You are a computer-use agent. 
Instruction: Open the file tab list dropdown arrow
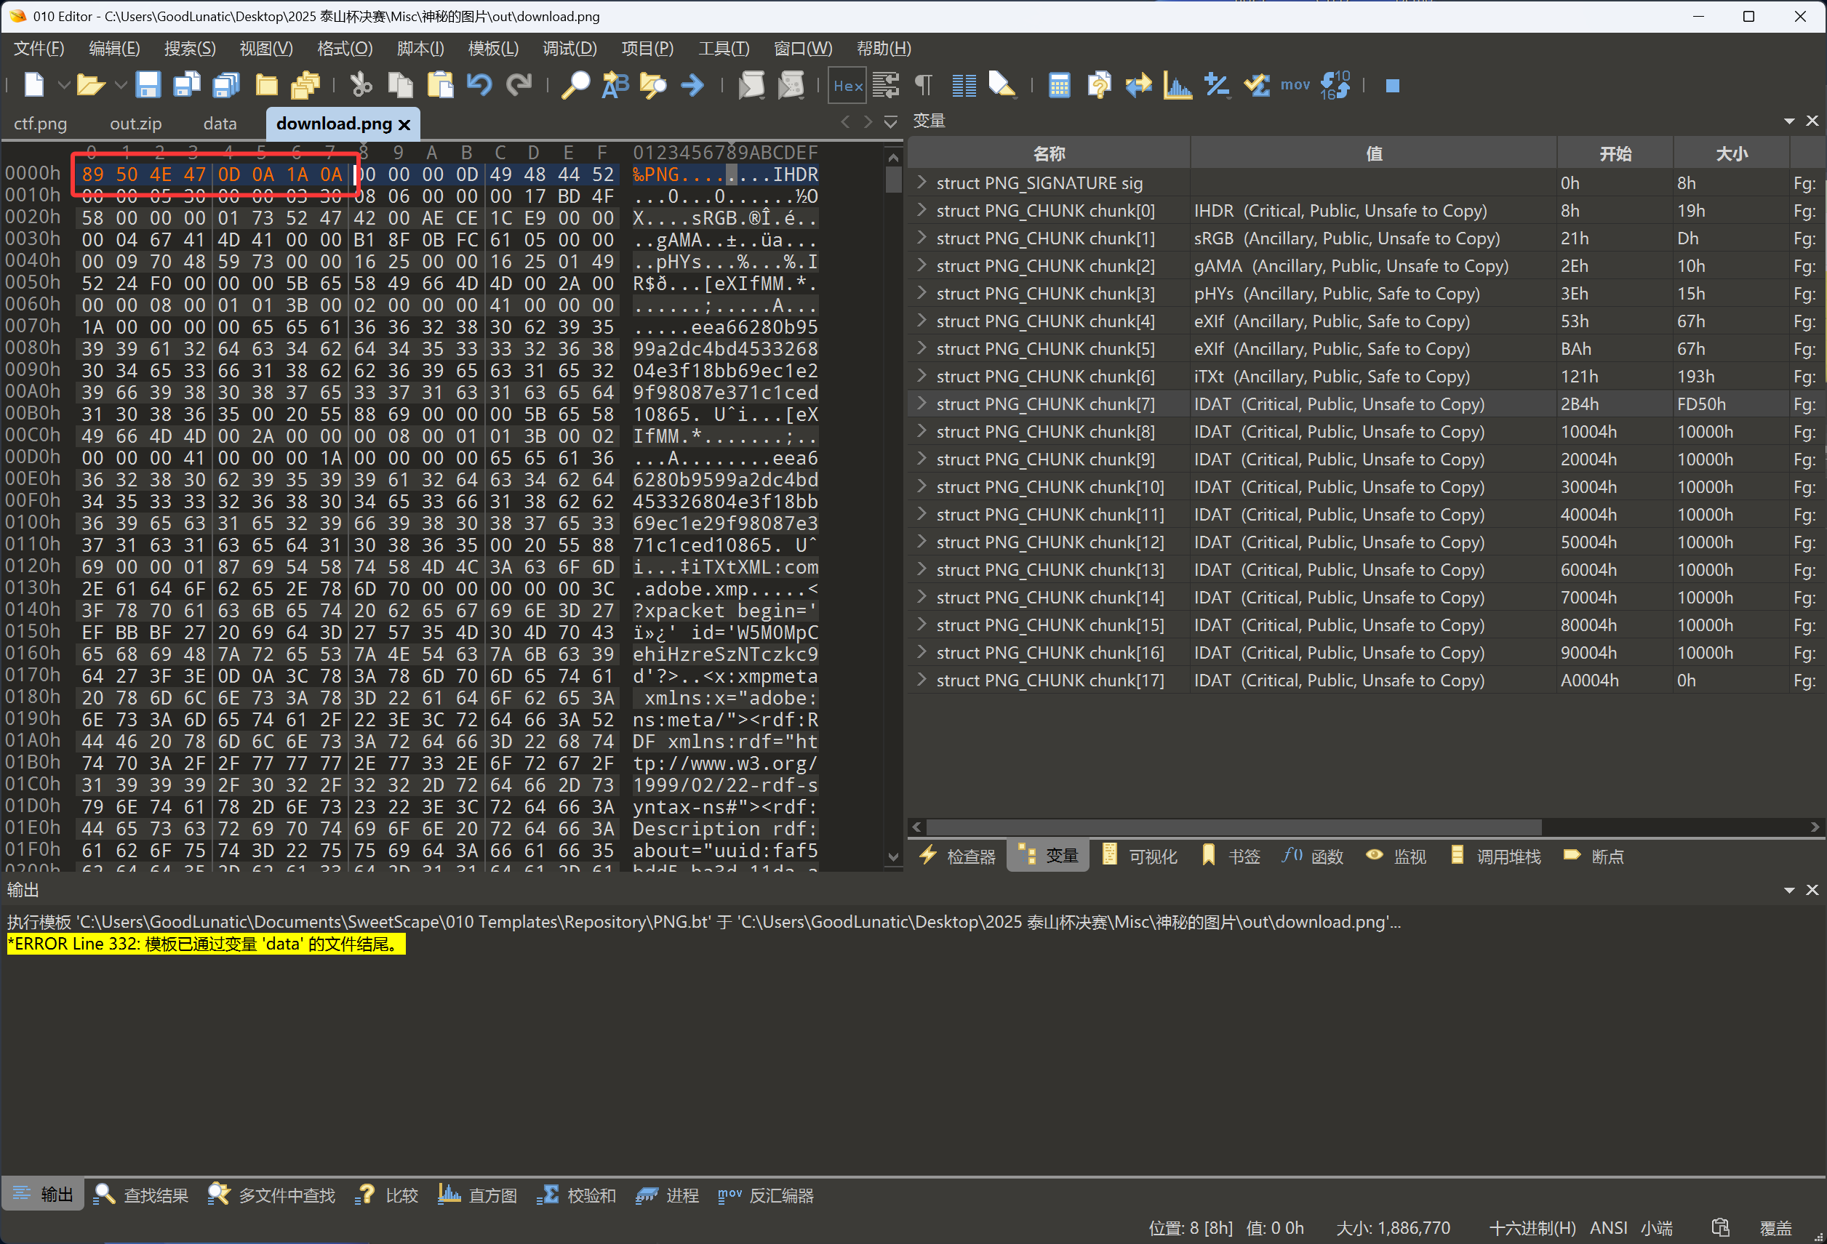891,122
